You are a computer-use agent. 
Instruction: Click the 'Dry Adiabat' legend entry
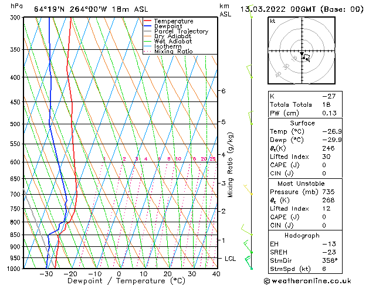pos(172,36)
